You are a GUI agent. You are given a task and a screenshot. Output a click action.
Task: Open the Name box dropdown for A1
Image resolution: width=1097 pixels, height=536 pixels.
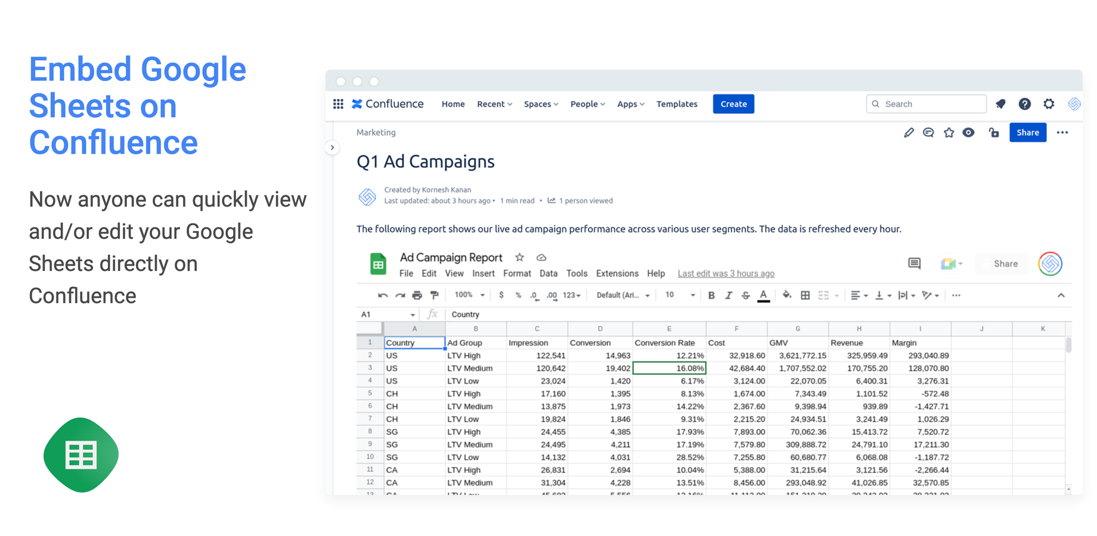tap(413, 314)
